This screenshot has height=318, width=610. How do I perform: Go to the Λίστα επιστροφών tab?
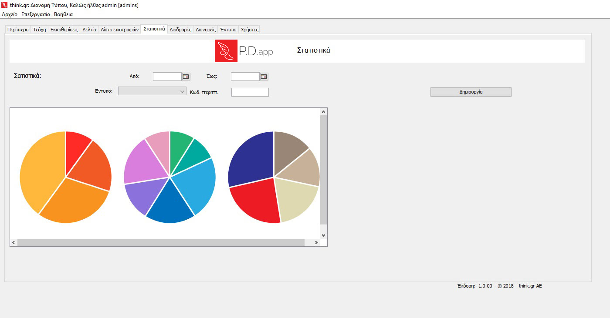pos(119,30)
